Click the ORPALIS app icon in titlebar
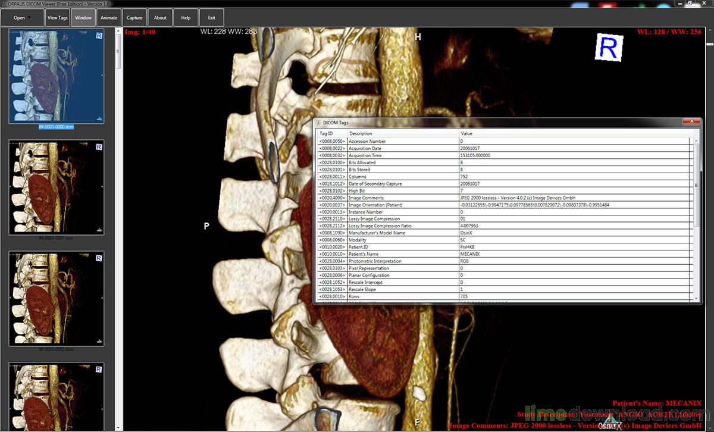714x432 pixels. tap(5, 5)
